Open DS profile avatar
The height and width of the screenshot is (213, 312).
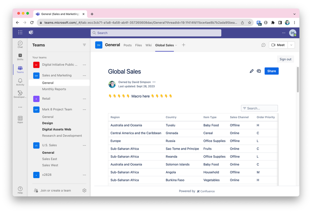[293, 33]
